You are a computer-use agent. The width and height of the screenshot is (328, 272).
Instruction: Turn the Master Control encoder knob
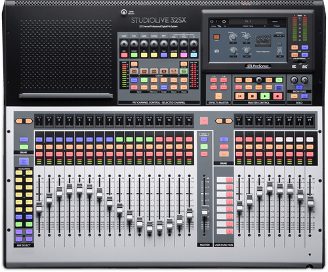pyautogui.click(x=258, y=80)
